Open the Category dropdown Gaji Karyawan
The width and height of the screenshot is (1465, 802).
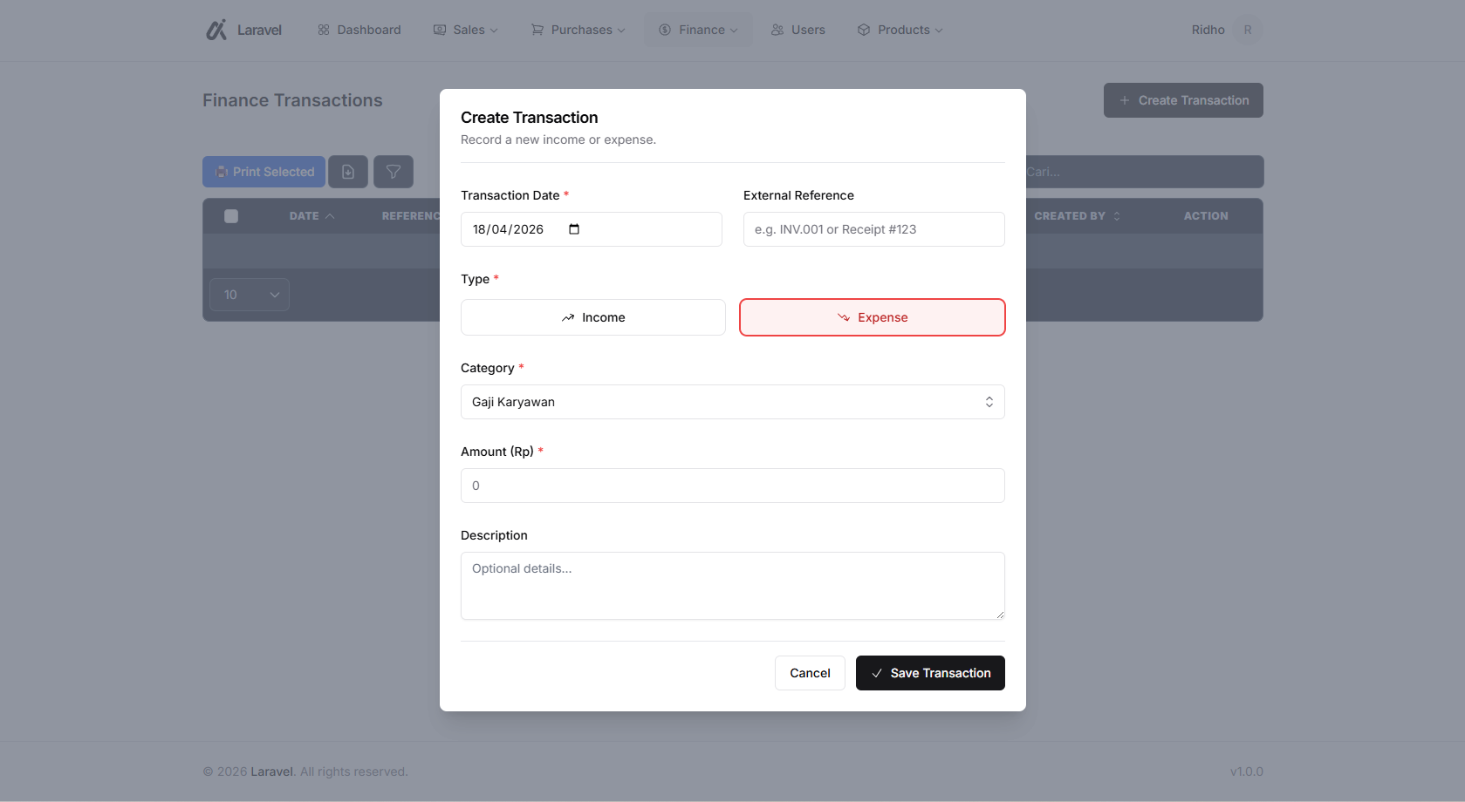(x=733, y=402)
